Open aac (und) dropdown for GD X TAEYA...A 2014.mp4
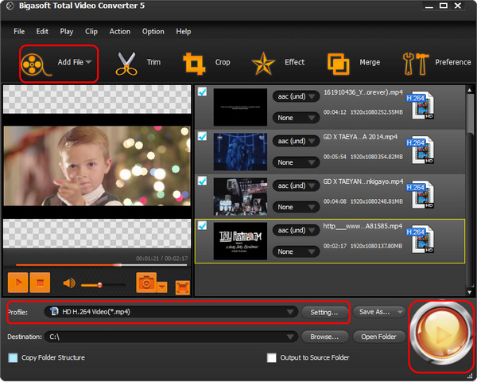Viewport: 477px width, 382px height. tap(296, 141)
